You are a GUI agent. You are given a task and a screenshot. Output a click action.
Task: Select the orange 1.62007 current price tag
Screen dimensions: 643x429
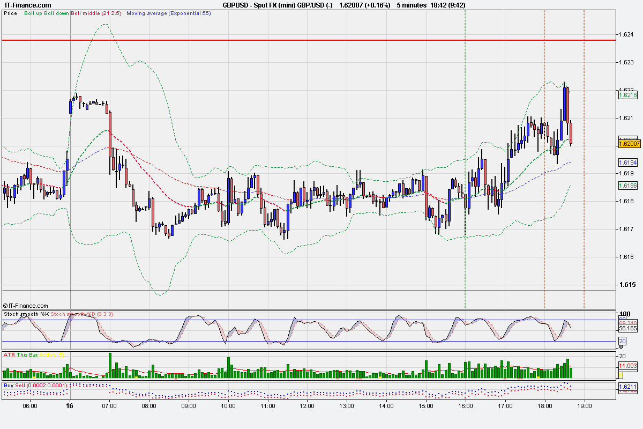[629, 144]
